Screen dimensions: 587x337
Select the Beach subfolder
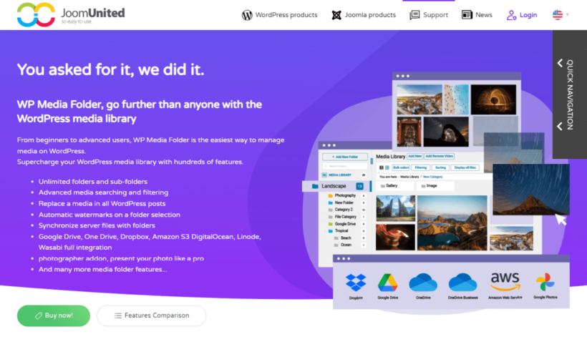click(x=346, y=238)
